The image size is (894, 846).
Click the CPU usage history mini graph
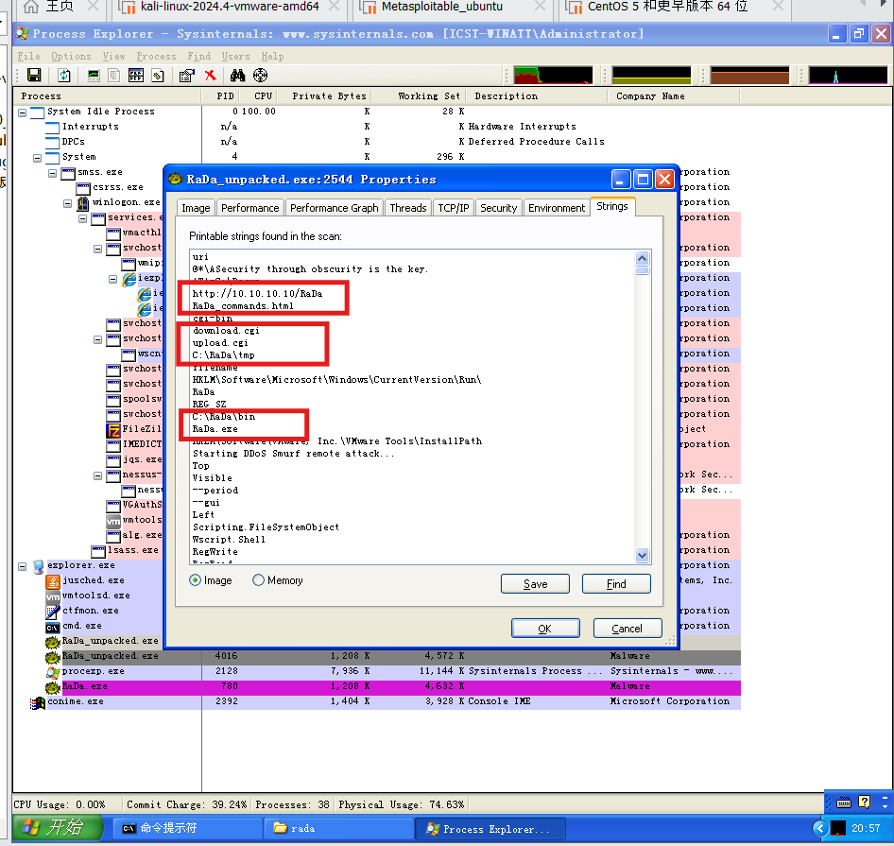pyautogui.click(x=553, y=76)
